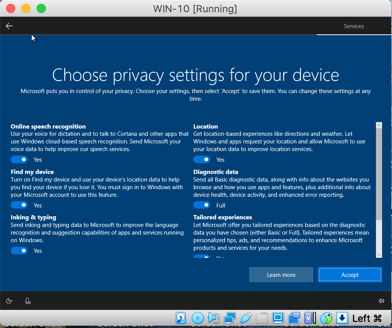Image resolution: width=392 pixels, height=328 pixels.
Task: Disable the Find my device switch
Action: 19,205
